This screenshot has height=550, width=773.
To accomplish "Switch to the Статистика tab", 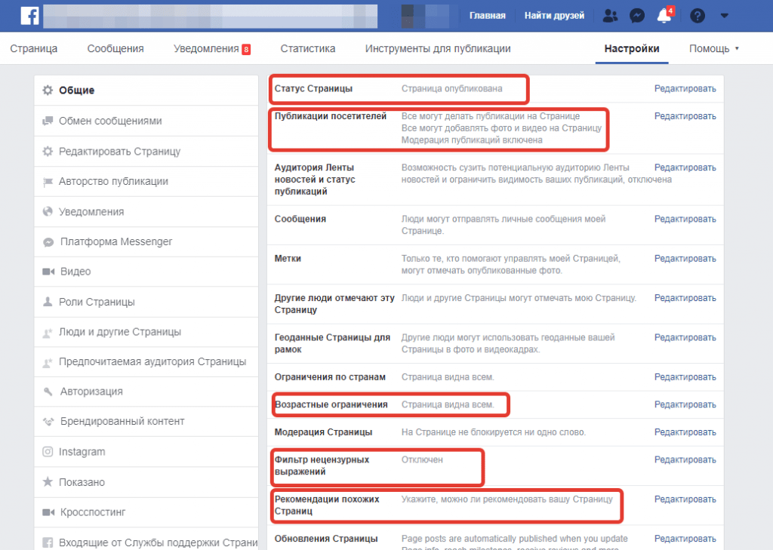I will [307, 49].
